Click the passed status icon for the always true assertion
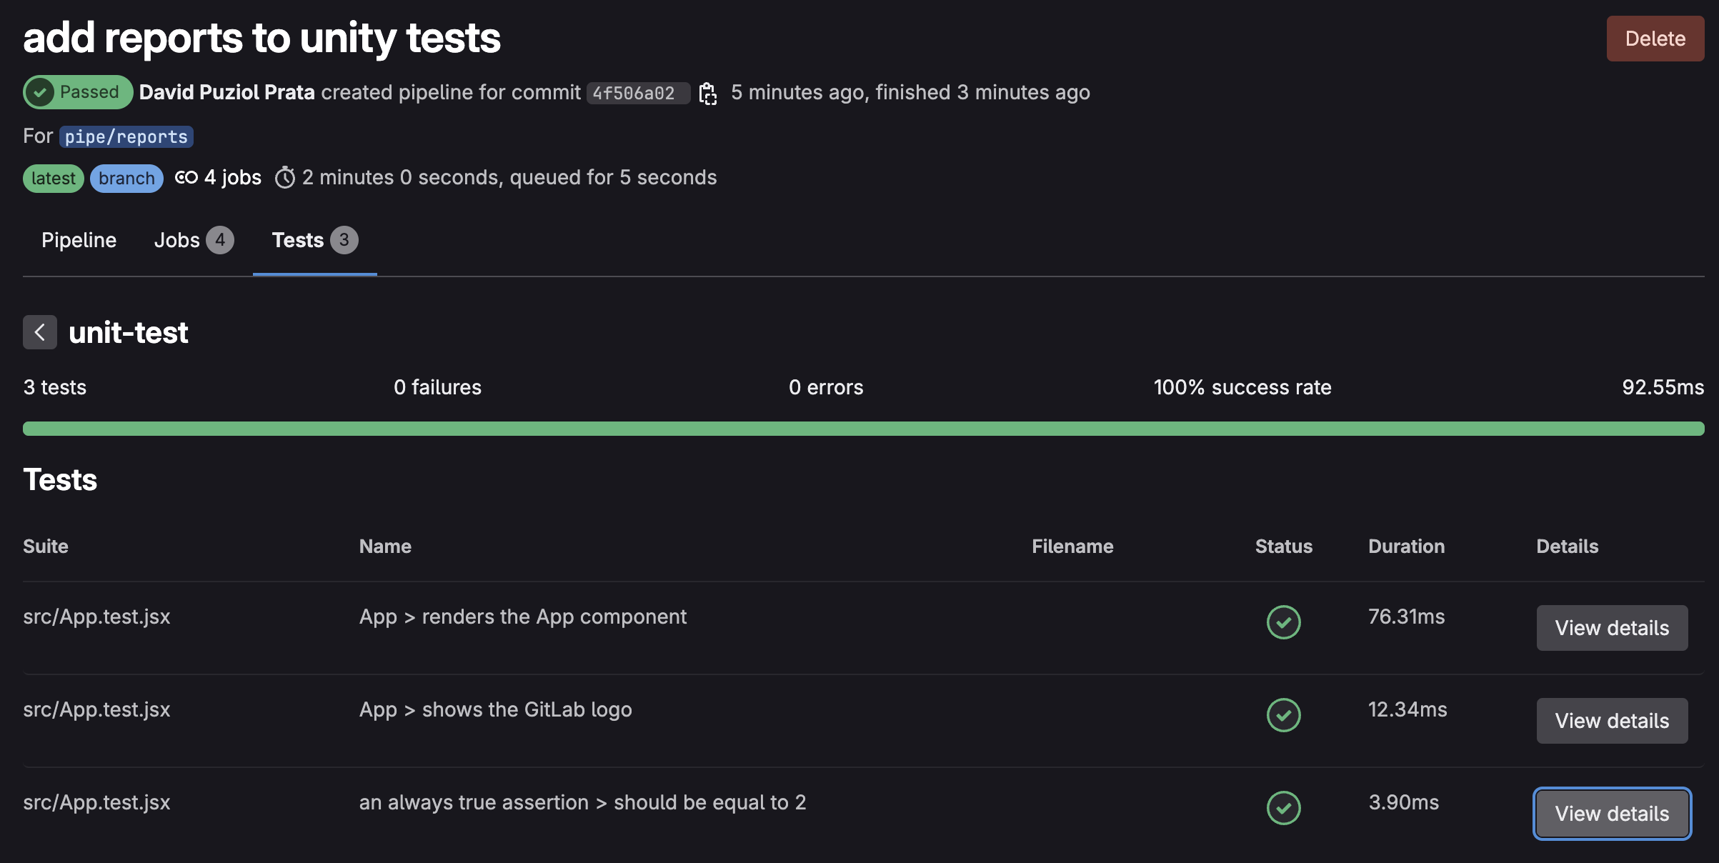 pos(1283,808)
